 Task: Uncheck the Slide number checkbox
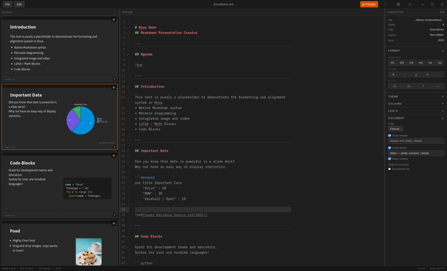[390, 159]
